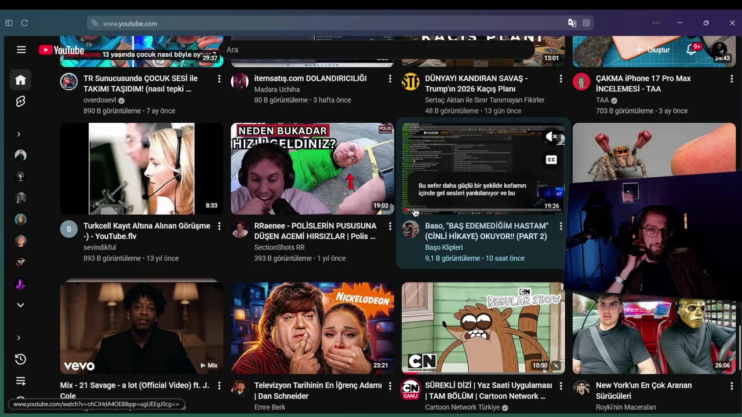Open TAA channel avatar
The image size is (742, 417).
coord(581,82)
